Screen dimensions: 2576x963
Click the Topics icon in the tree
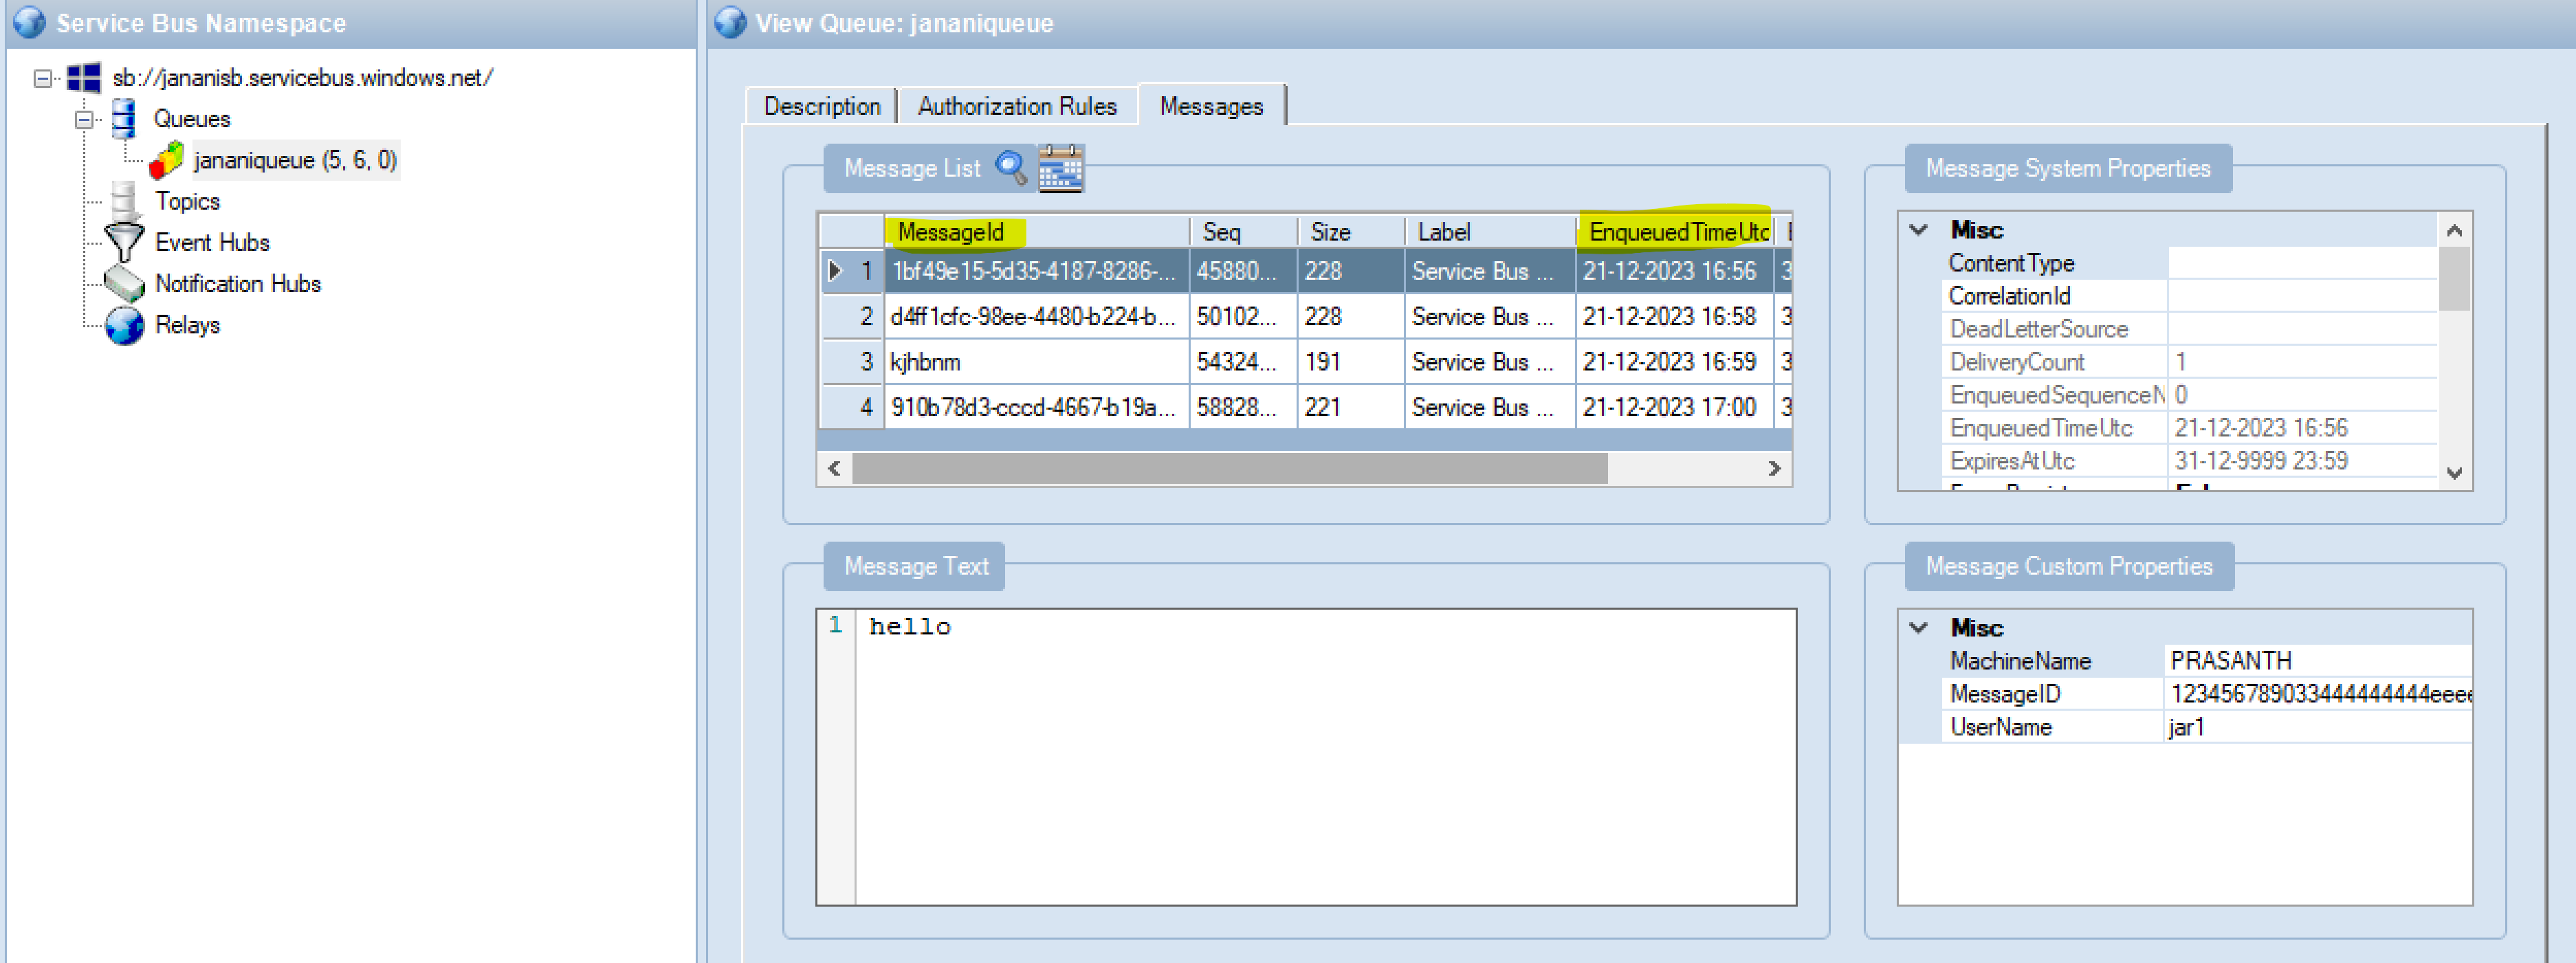coord(124,201)
